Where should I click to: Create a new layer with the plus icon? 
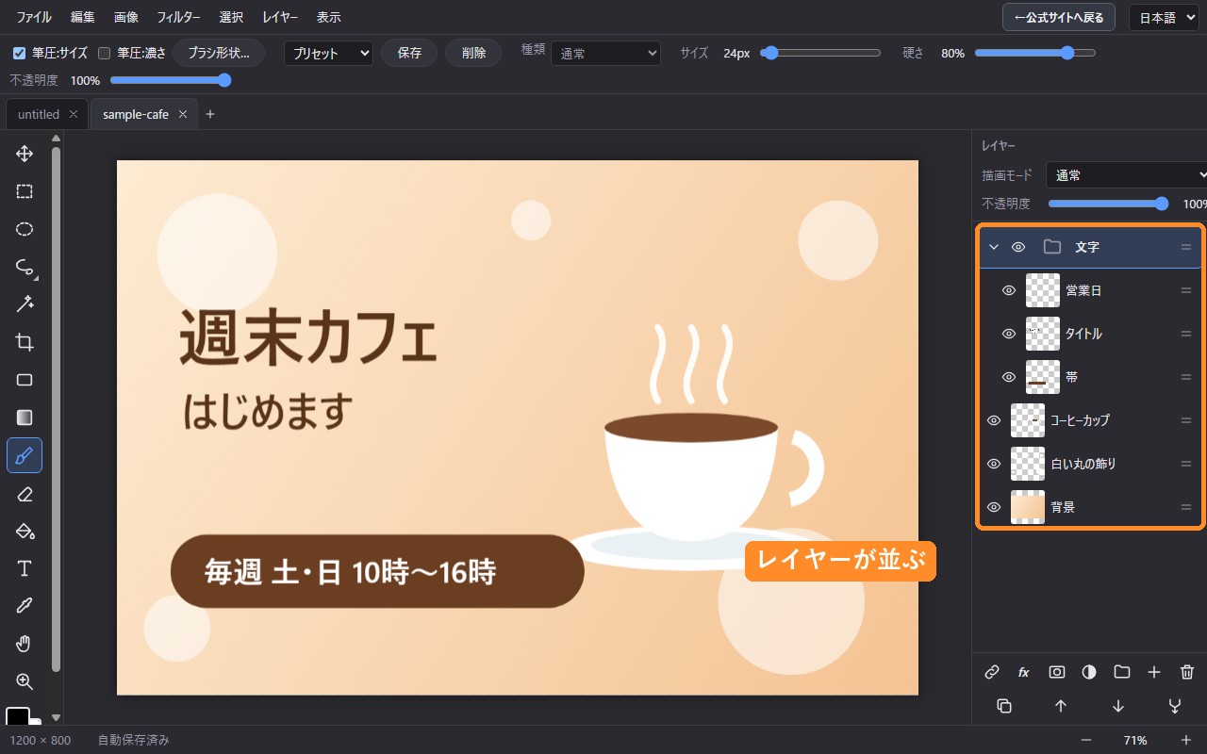(x=1154, y=672)
